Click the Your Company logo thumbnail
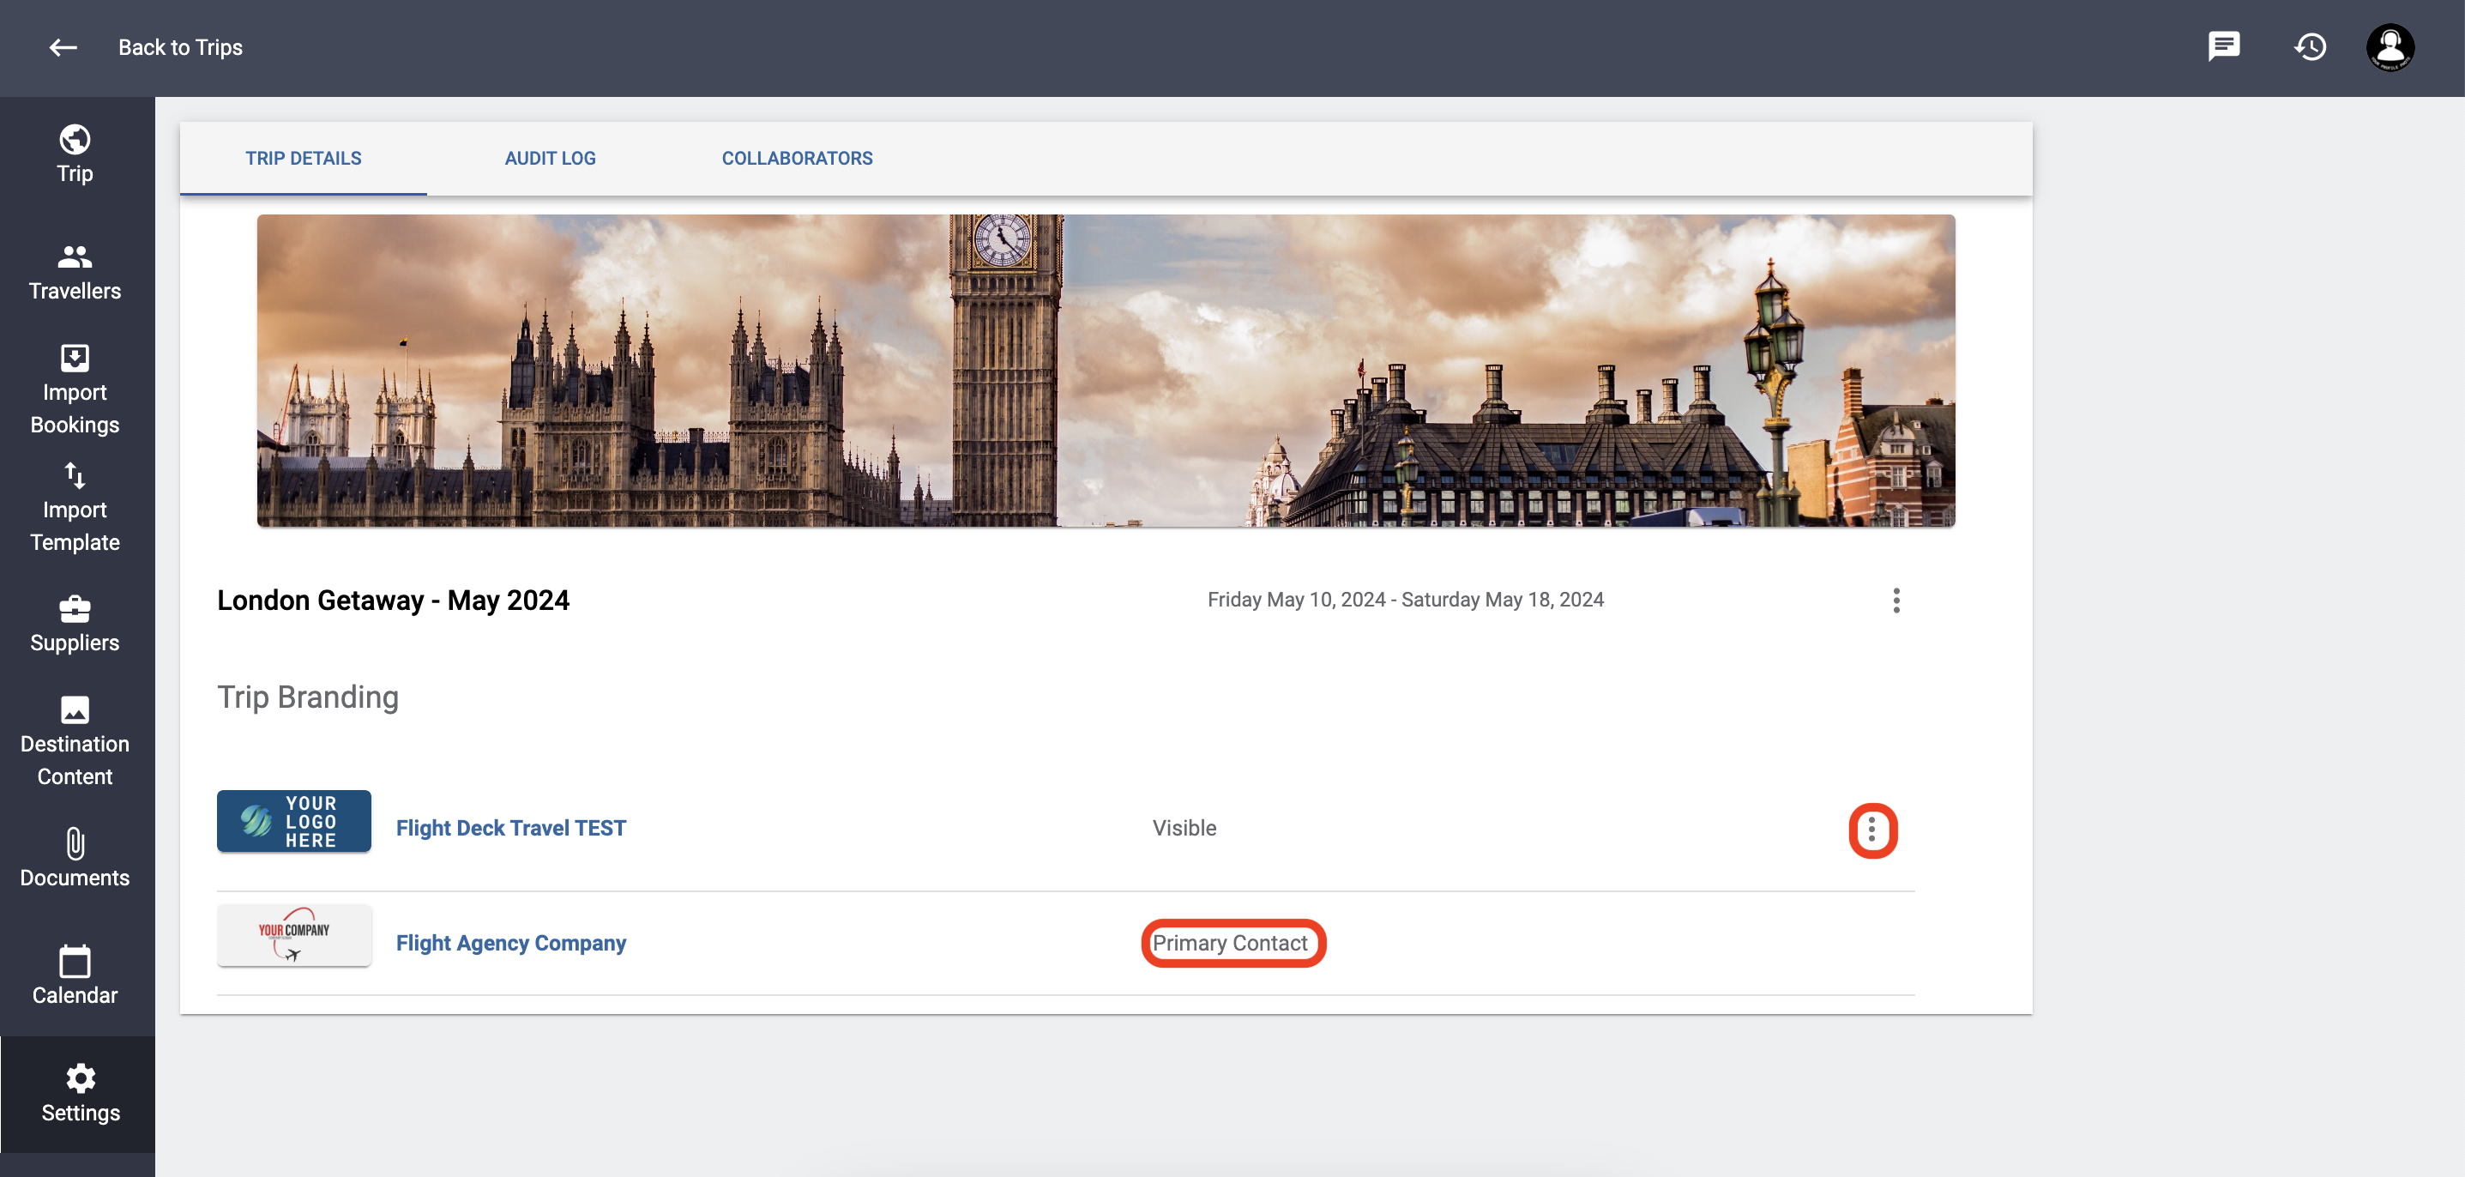This screenshot has height=1177, width=2465. pyautogui.click(x=294, y=935)
